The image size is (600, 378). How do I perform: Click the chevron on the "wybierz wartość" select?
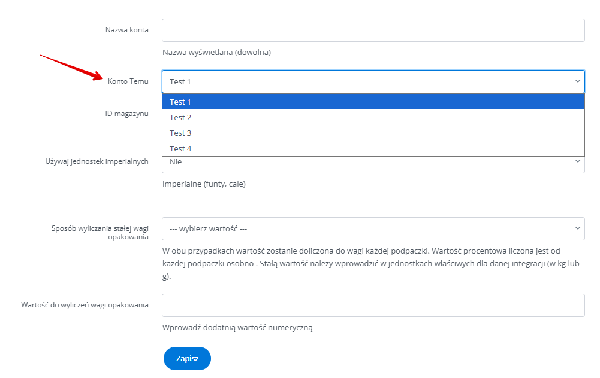[x=577, y=228]
